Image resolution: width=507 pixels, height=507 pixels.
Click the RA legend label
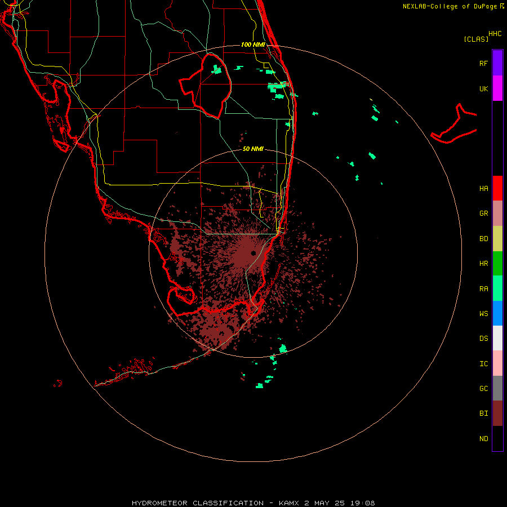coord(483,289)
